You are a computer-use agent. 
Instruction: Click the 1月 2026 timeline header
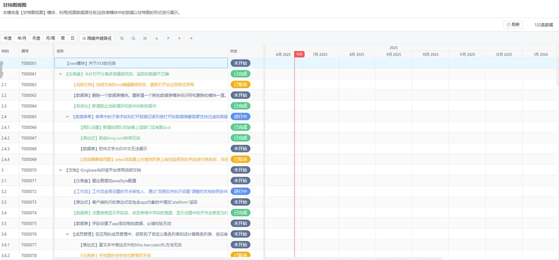pos(540,54)
